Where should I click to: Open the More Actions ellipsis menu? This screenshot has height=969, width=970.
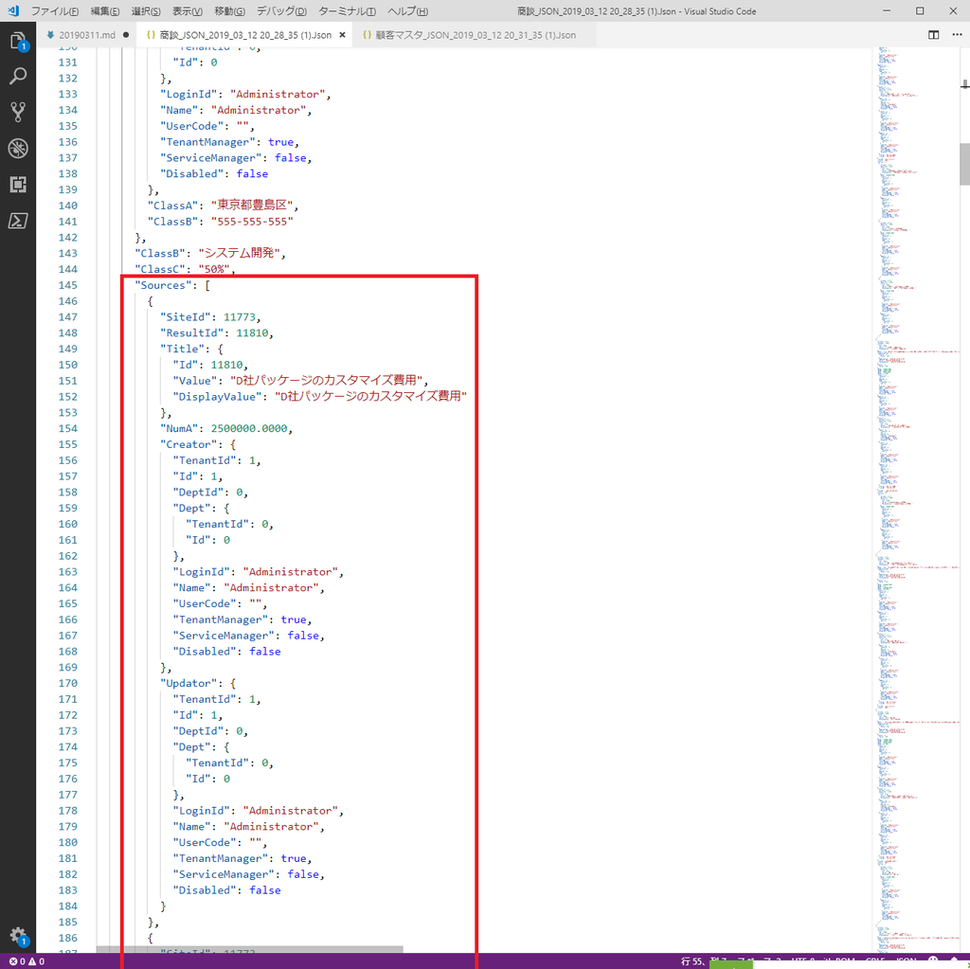tap(957, 35)
